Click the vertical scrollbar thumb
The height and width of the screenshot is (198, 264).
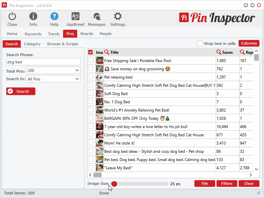pos(256,57)
